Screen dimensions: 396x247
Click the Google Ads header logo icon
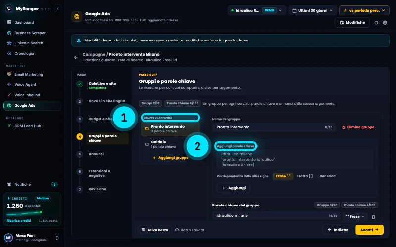(77, 16)
